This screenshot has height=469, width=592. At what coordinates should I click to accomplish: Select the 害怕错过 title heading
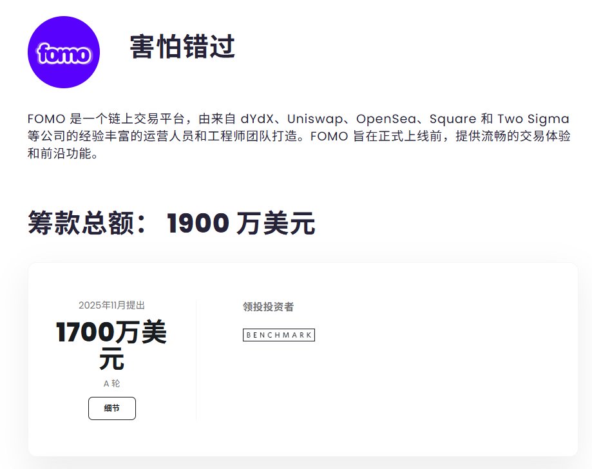(182, 47)
